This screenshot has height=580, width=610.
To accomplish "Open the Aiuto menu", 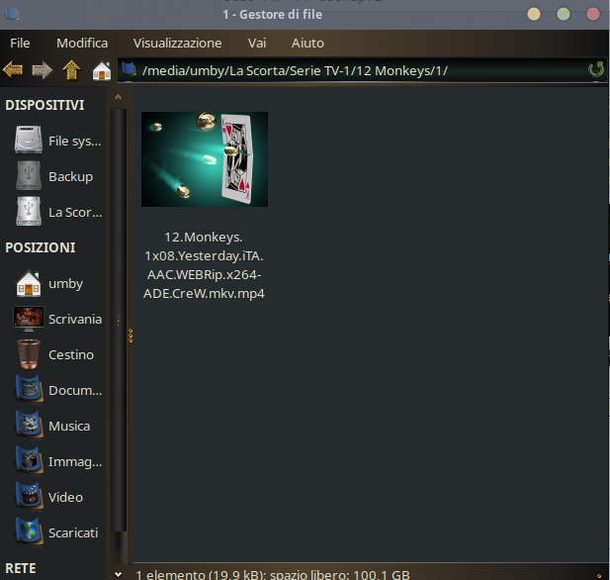I will coord(307,43).
